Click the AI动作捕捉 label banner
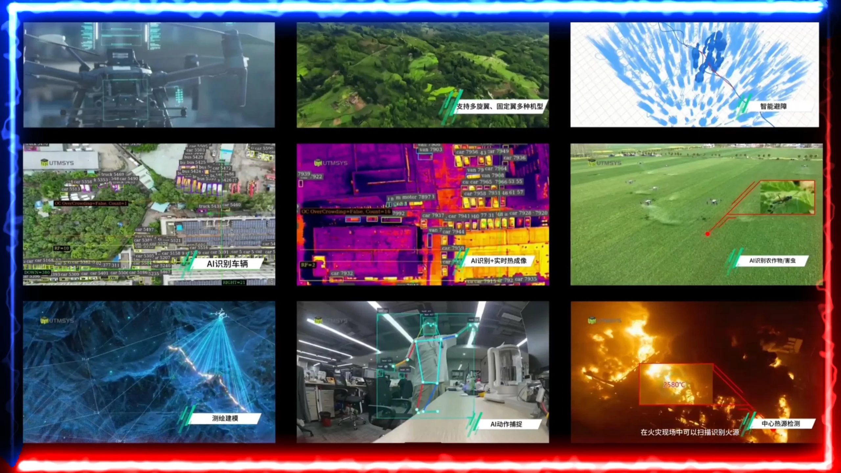841x473 pixels. pyautogui.click(x=506, y=424)
